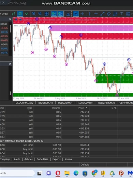Open Task View from the taskbar
Screen dimensions: 133x178
(x=39, y=173)
